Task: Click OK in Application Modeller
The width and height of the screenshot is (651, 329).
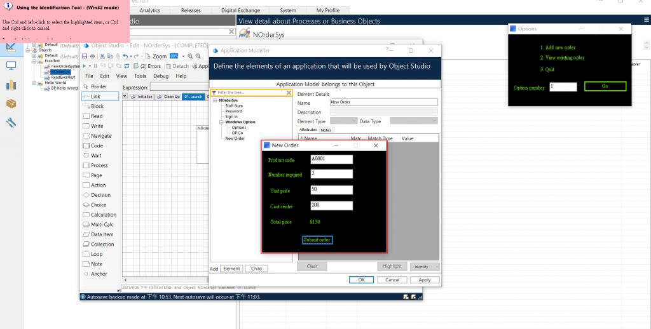Action: pos(361,279)
